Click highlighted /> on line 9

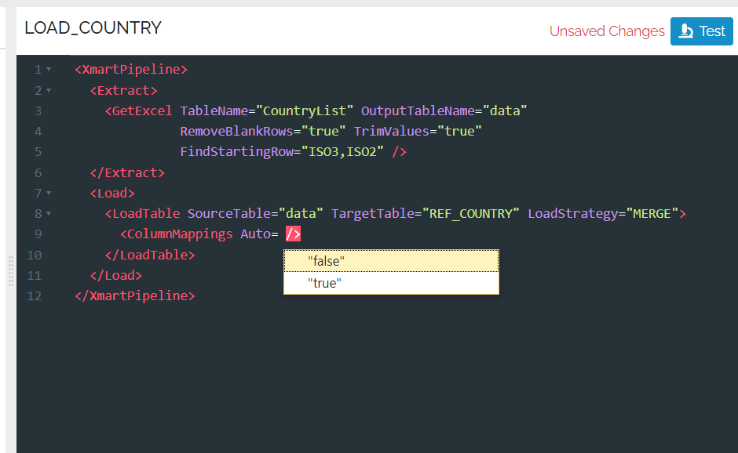[x=293, y=234]
